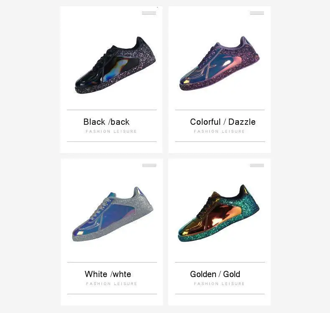Click "Fashion Leisure" text under Colorful / Dazzle
This screenshot has width=330, height=313.
pyautogui.click(x=219, y=131)
